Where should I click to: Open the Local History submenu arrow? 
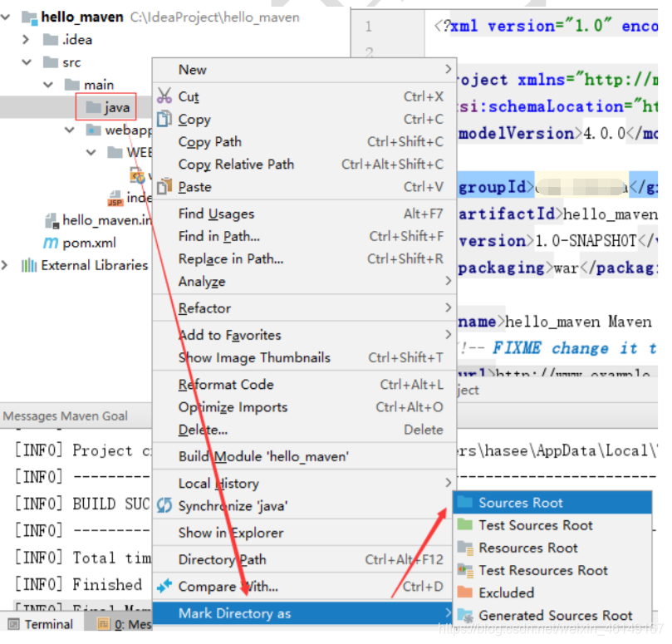(449, 483)
